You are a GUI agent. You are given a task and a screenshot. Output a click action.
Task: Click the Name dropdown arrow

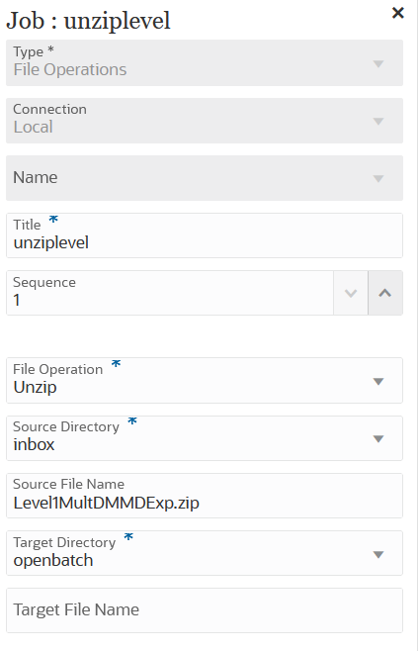pyautogui.click(x=377, y=178)
